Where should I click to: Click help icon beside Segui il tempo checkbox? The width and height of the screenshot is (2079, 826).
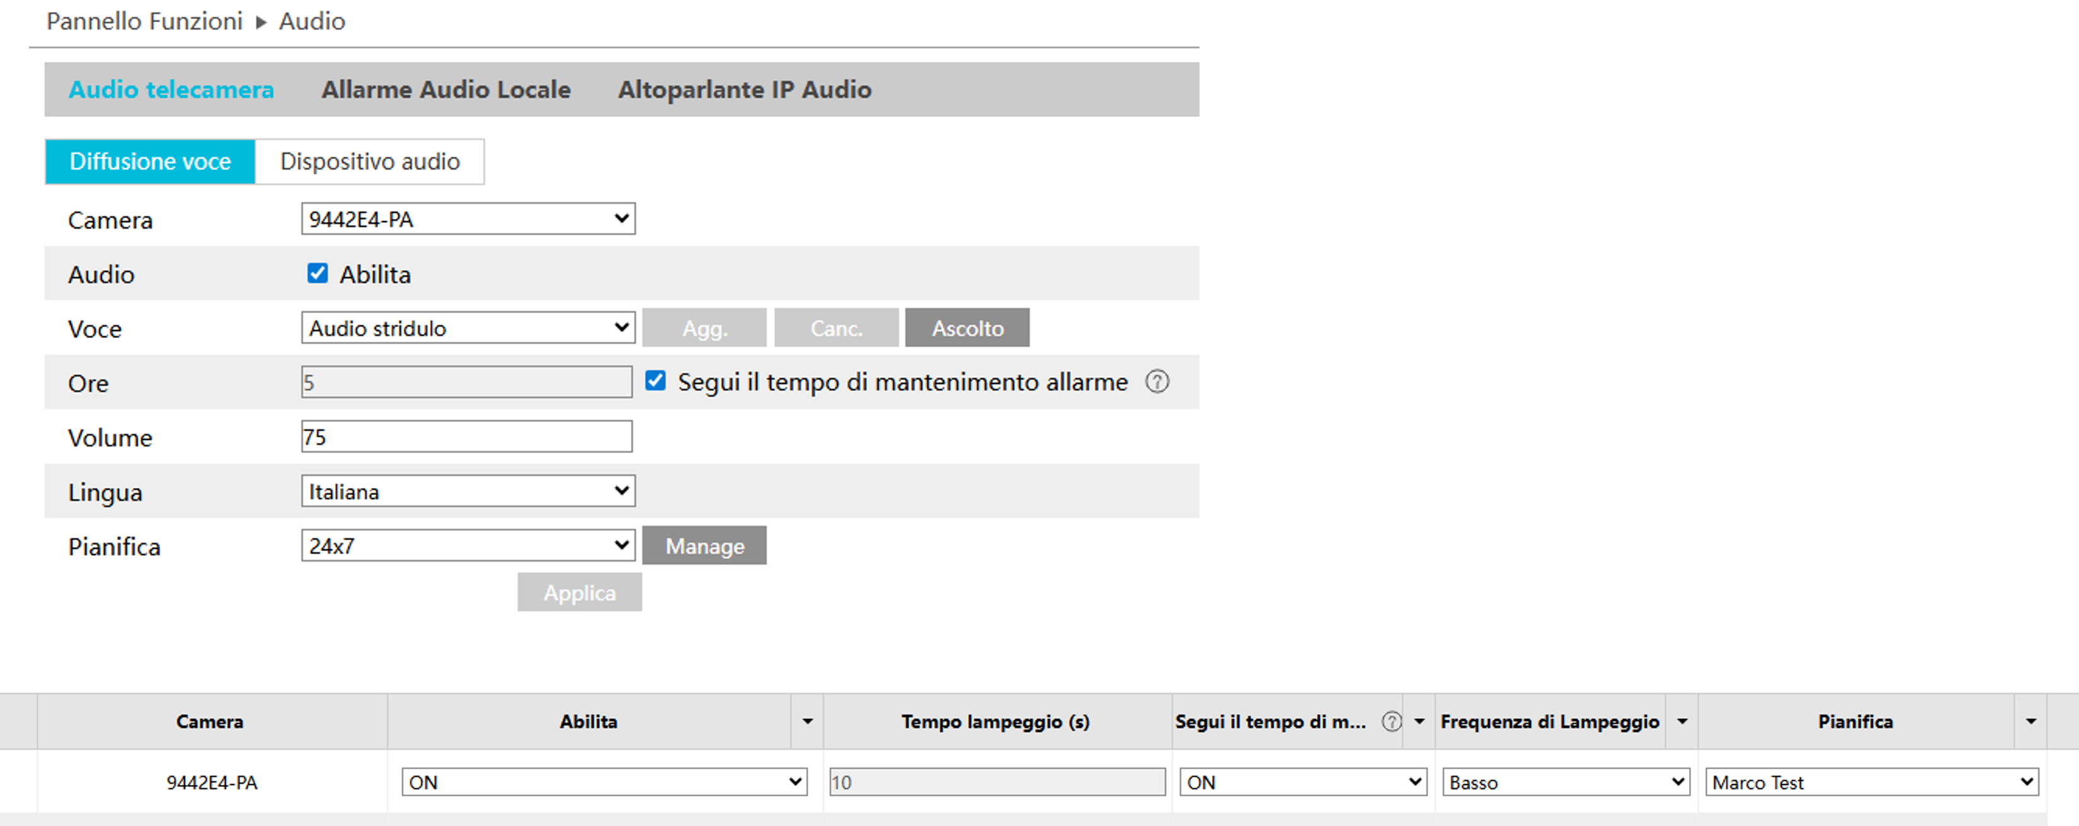pos(1157,382)
